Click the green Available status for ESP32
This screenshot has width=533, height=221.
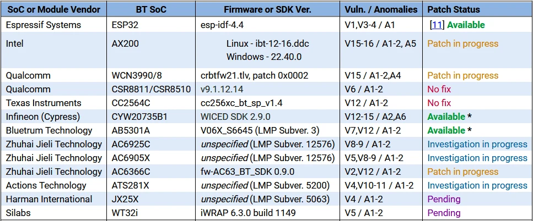(466, 25)
